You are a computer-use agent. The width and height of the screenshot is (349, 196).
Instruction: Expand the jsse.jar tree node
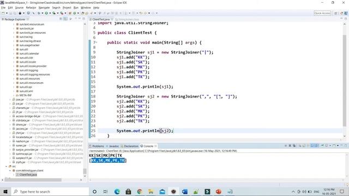pyautogui.click(x=10, y=100)
